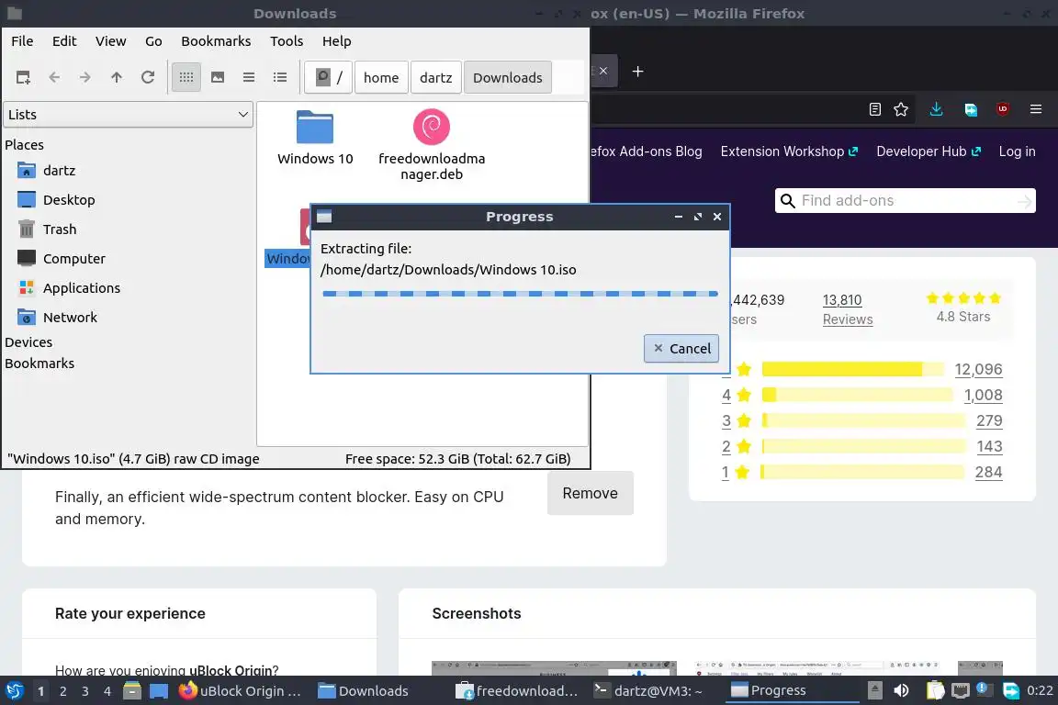Open the Bookmarks menu
Viewport: 1058px width, 705px height.
point(216,41)
